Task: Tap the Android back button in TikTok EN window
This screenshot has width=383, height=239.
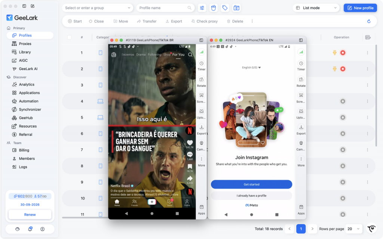Action: pyautogui.click(x=226, y=215)
